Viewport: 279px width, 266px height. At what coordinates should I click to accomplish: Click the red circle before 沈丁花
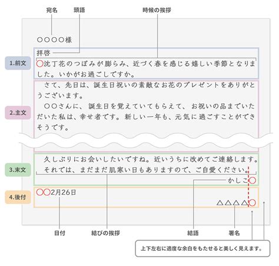tap(40, 64)
